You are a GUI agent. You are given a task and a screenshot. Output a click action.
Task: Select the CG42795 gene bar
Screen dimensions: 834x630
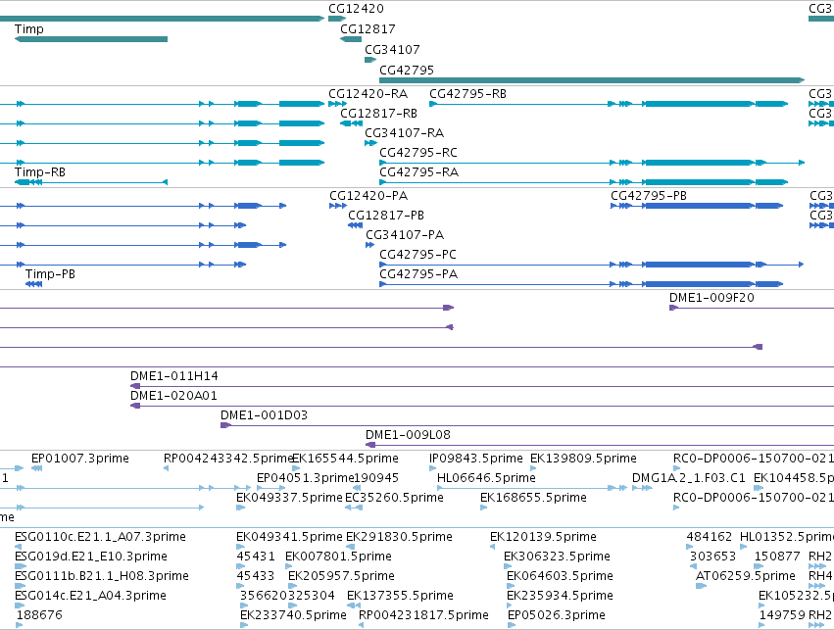coord(592,80)
